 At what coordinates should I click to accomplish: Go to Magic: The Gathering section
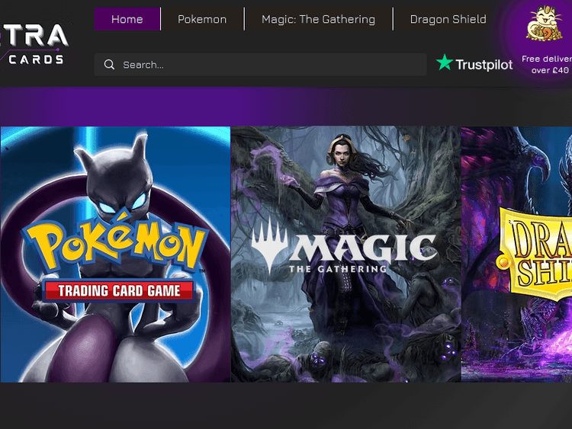(x=318, y=19)
